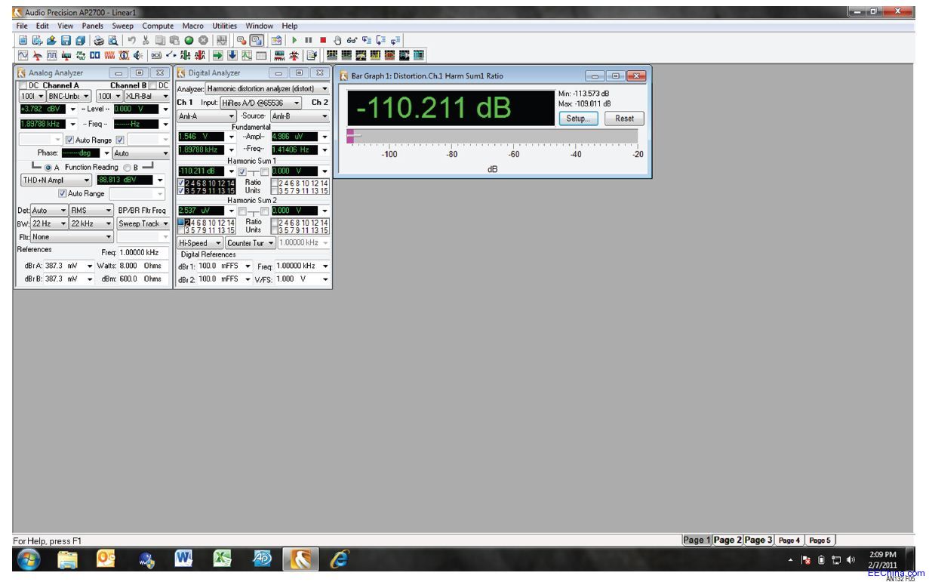Toggle the Auto Range checkbox under THD+N Ampl

pos(62,193)
